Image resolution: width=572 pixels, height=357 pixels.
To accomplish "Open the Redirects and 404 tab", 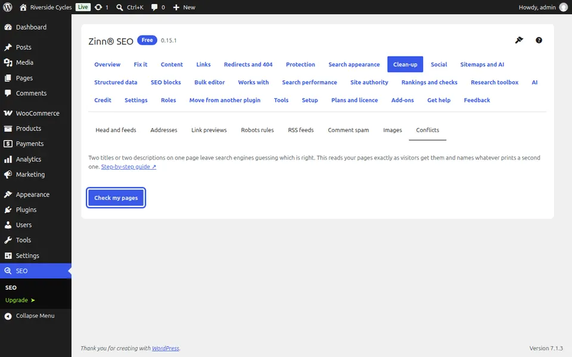I will [x=248, y=64].
